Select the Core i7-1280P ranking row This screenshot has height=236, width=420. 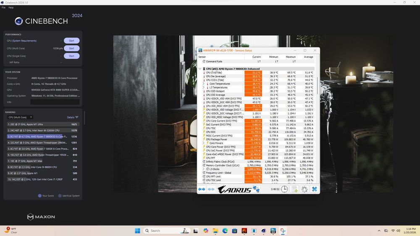point(43,179)
